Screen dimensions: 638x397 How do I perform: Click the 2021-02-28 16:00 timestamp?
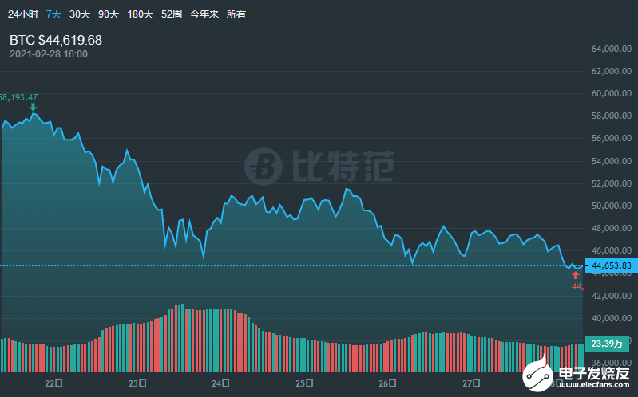(x=49, y=54)
